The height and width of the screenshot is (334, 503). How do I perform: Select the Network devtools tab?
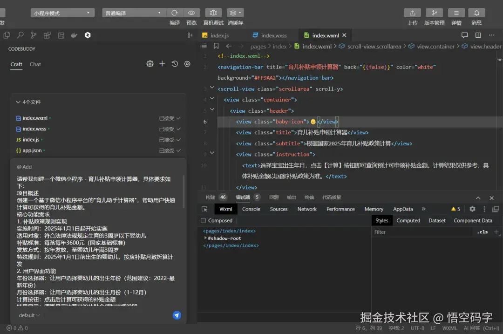point(307,209)
